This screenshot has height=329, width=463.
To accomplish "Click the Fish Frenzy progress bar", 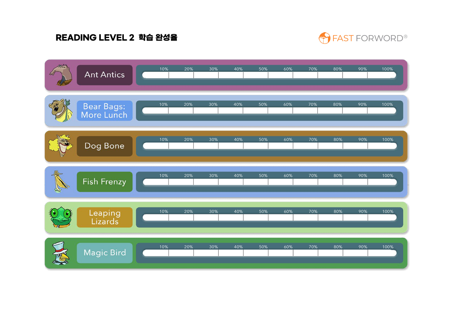I will click(270, 182).
